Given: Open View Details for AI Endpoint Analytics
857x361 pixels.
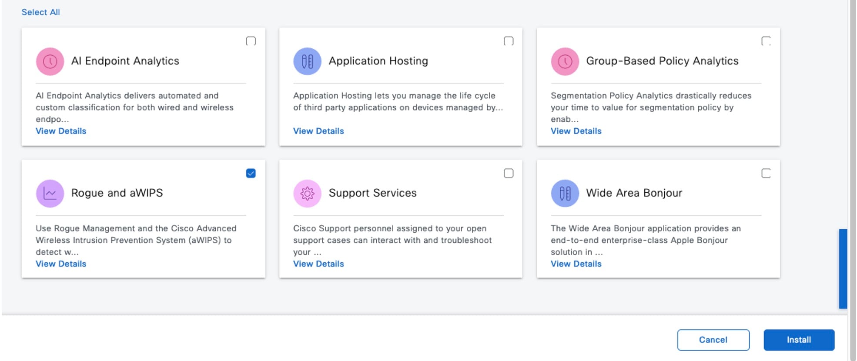Looking at the screenshot, I should point(61,131).
